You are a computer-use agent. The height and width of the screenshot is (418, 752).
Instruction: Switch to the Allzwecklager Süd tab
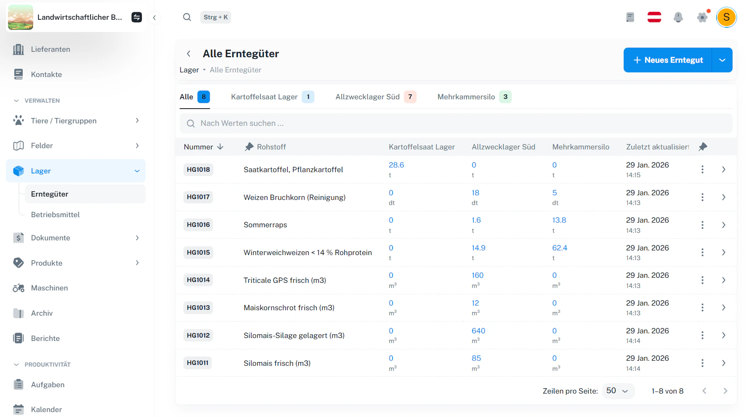tap(375, 97)
